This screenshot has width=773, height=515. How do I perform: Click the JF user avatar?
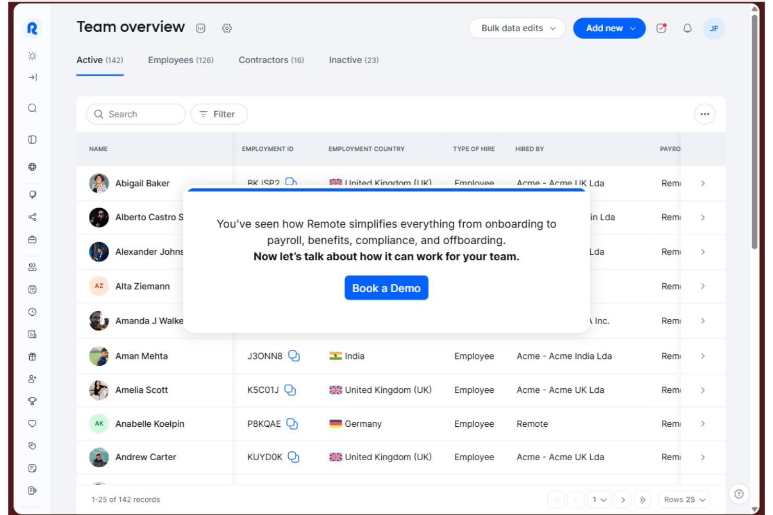(x=714, y=28)
